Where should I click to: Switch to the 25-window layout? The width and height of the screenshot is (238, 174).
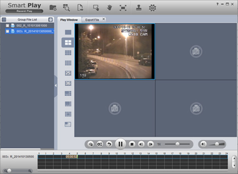(x=68, y=73)
